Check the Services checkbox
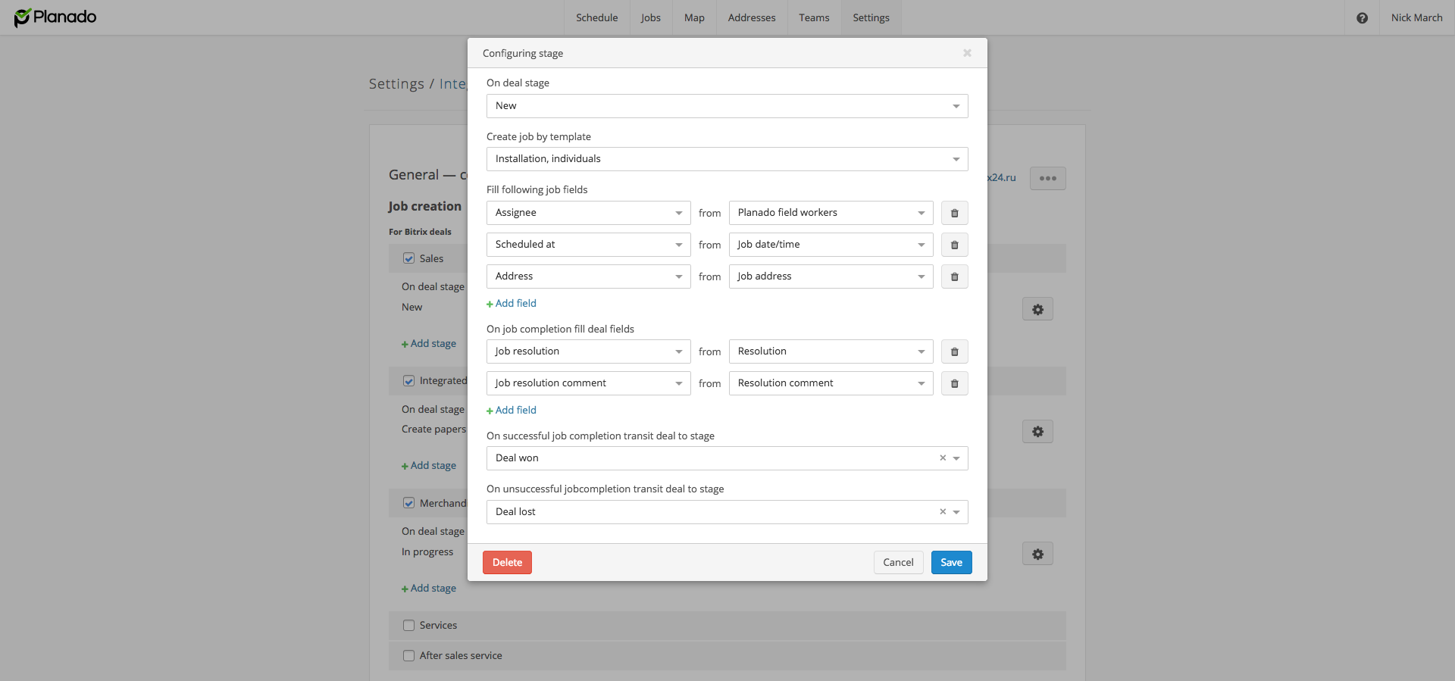1455x681 pixels. 409,626
